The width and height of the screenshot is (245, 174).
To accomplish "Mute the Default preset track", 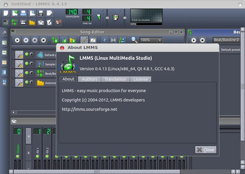I will tap(27, 54).
